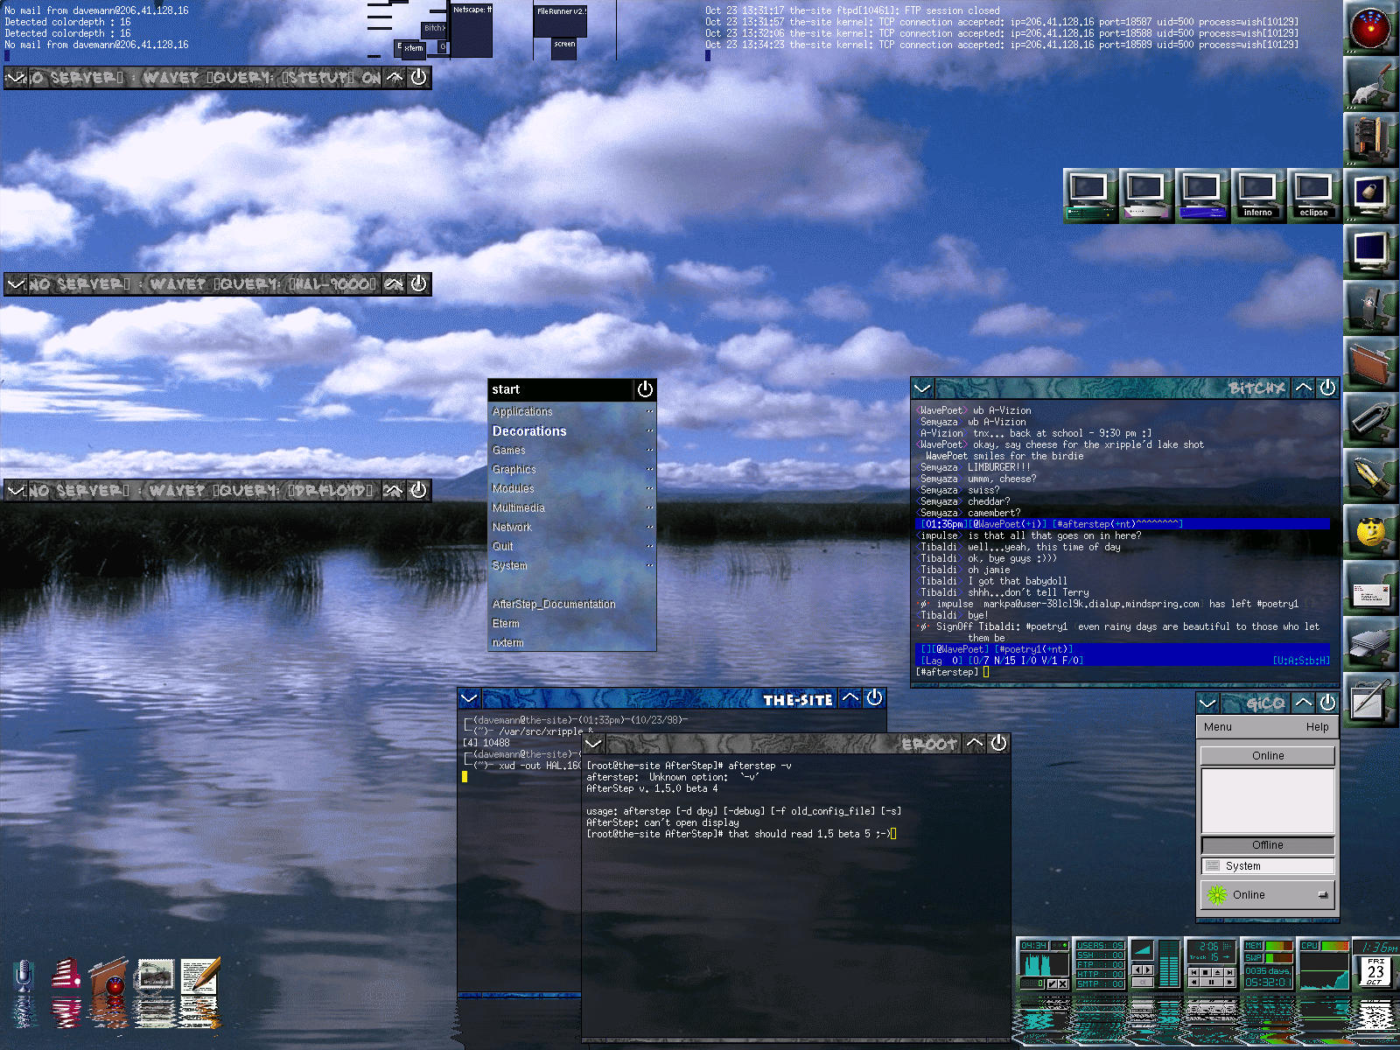Open the postage stamp mail icon
The image size is (1400, 1050).
pos(157,976)
